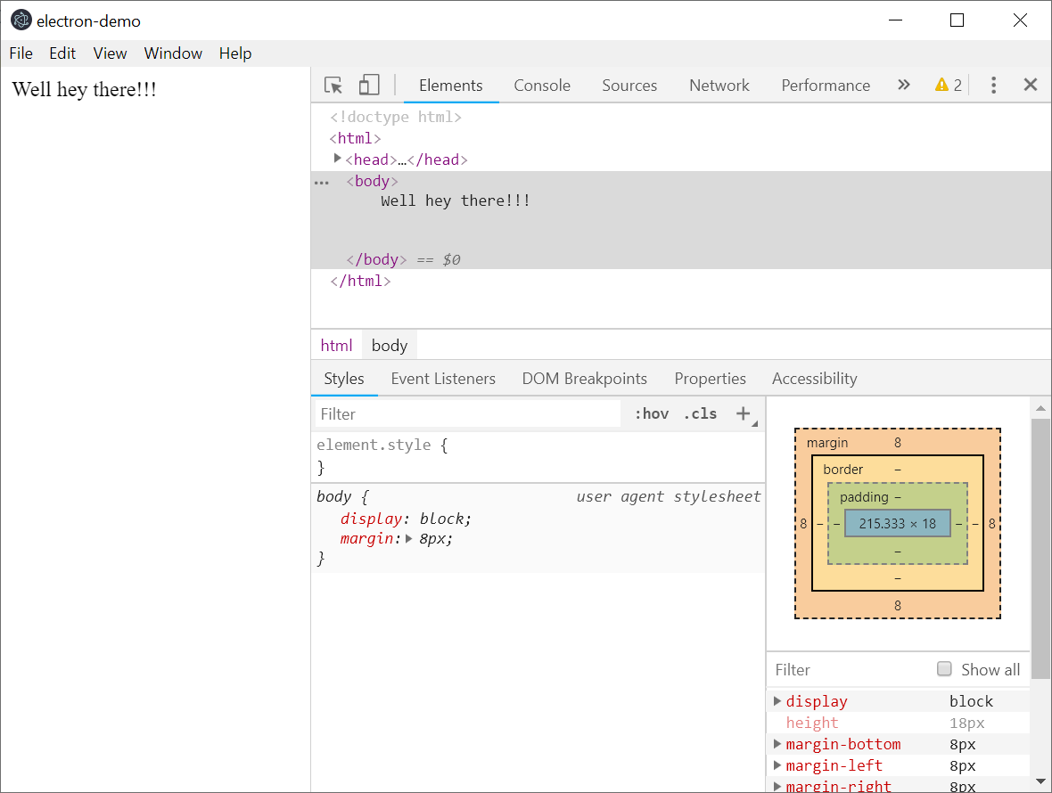Click the electron-demo app icon in title bar
Screen dimensions: 1052x793
(x=21, y=20)
